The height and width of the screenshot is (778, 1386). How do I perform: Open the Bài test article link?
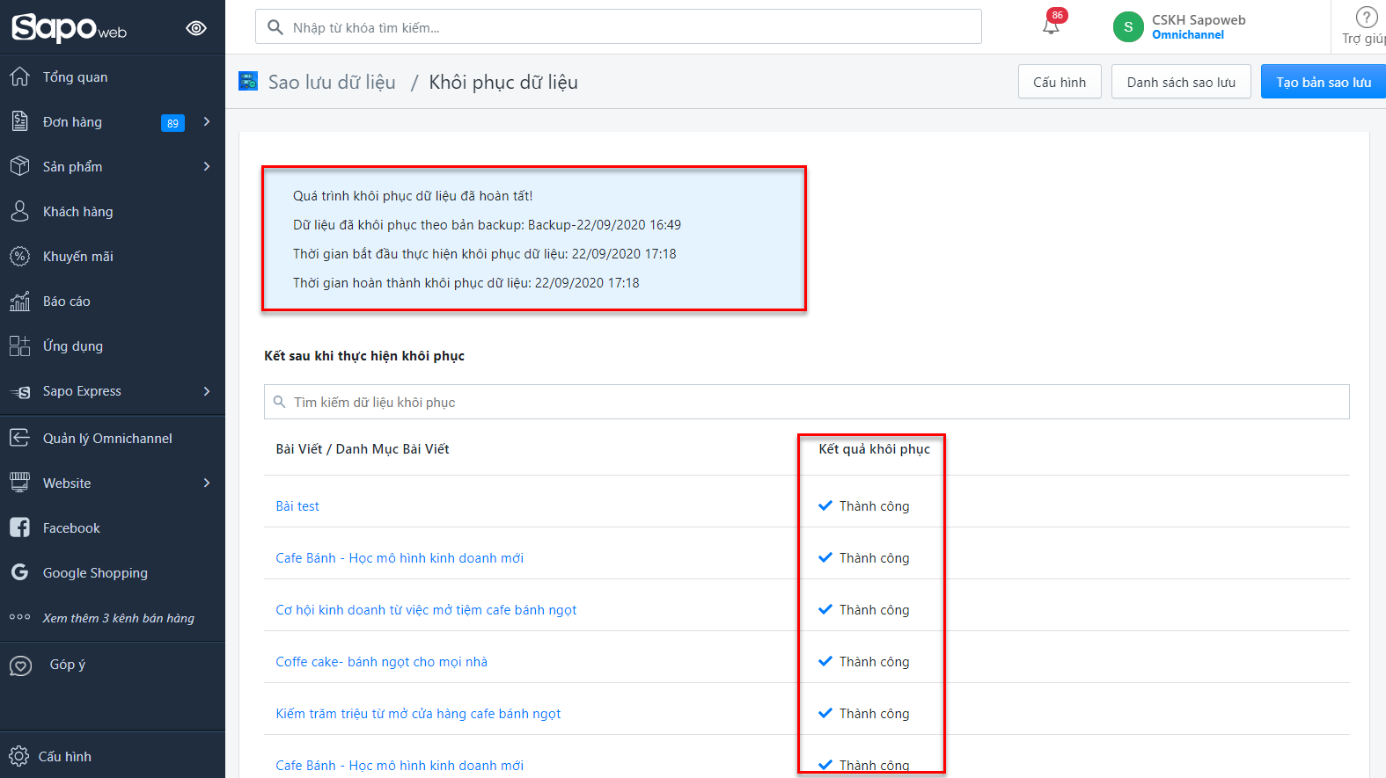[297, 506]
